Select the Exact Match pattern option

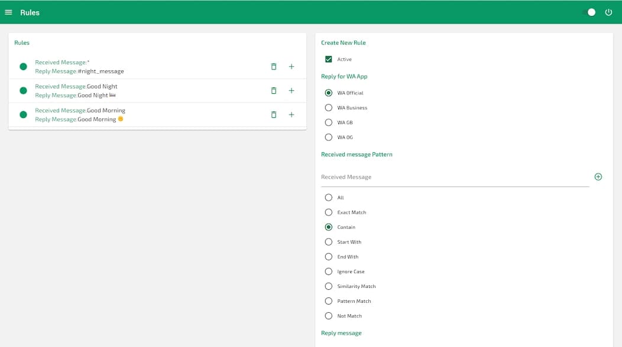click(x=328, y=212)
